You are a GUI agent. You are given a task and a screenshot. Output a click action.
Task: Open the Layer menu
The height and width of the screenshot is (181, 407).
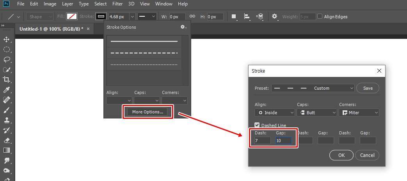coord(68,4)
